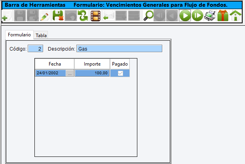
Task: Click the 'Descripción:' label
Action: click(x=61, y=49)
